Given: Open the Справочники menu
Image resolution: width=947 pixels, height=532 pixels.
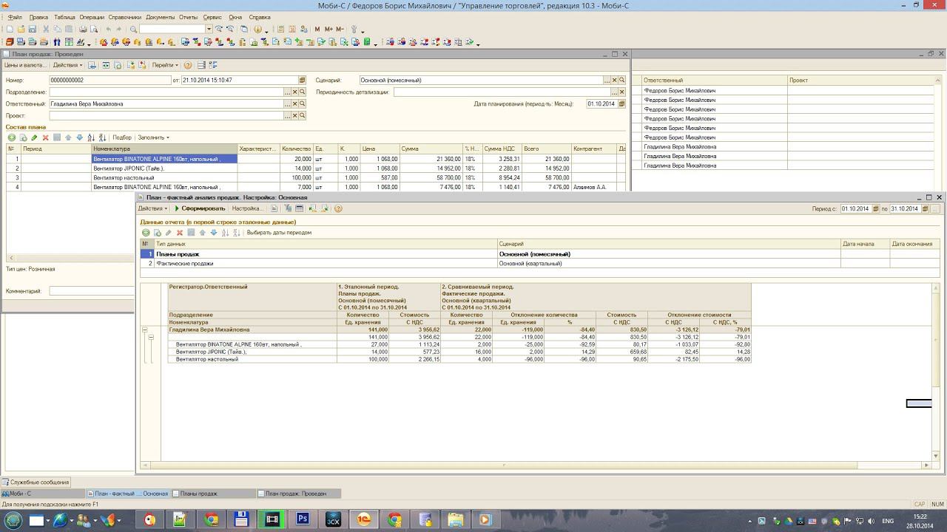Looking at the screenshot, I should tap(124, 17).
